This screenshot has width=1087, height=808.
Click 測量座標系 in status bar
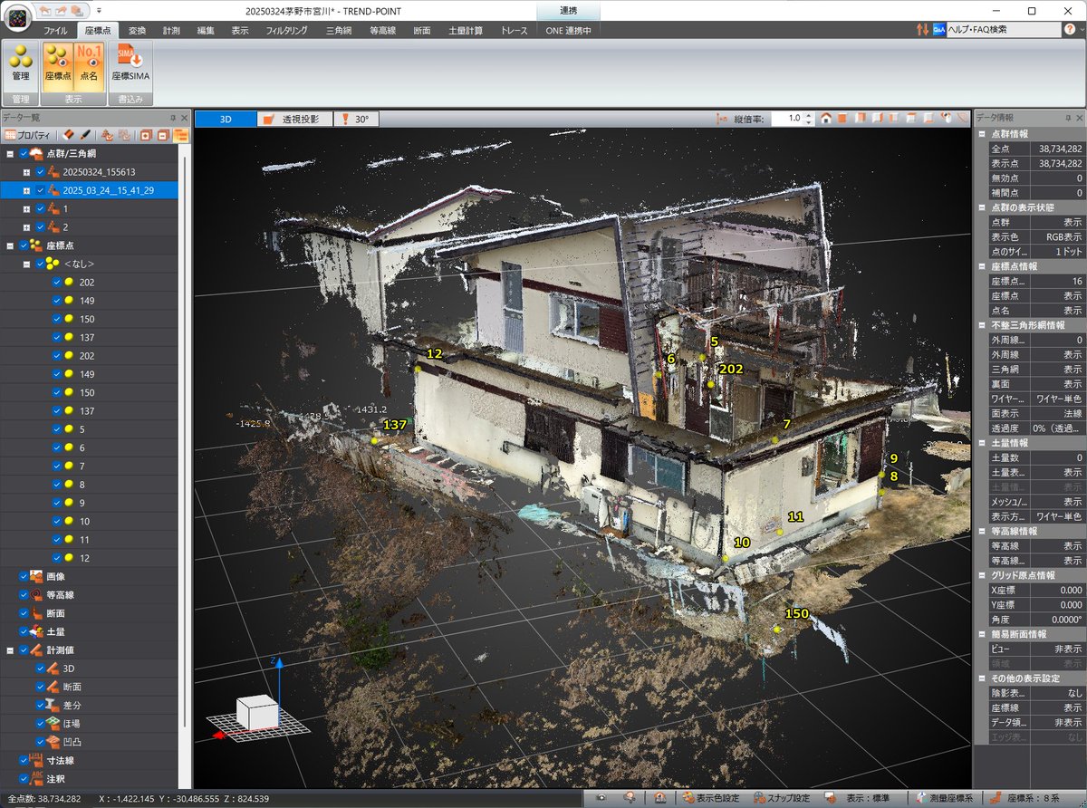point(946,798)
